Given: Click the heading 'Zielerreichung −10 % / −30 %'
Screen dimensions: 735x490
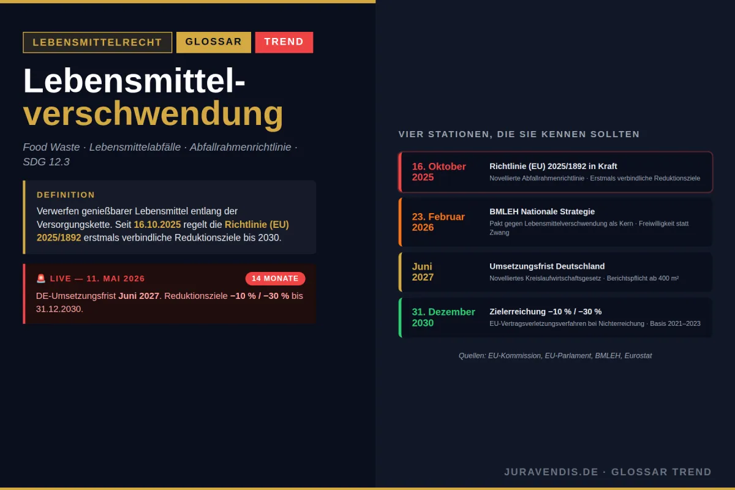Looking at the screenshot, I should [545, 312].
